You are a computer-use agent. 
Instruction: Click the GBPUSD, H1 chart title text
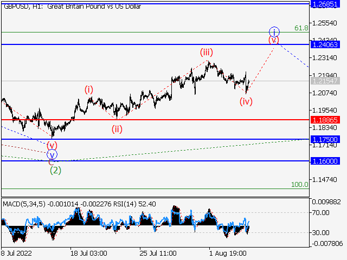pyautogui.click(x=72, y=6)
